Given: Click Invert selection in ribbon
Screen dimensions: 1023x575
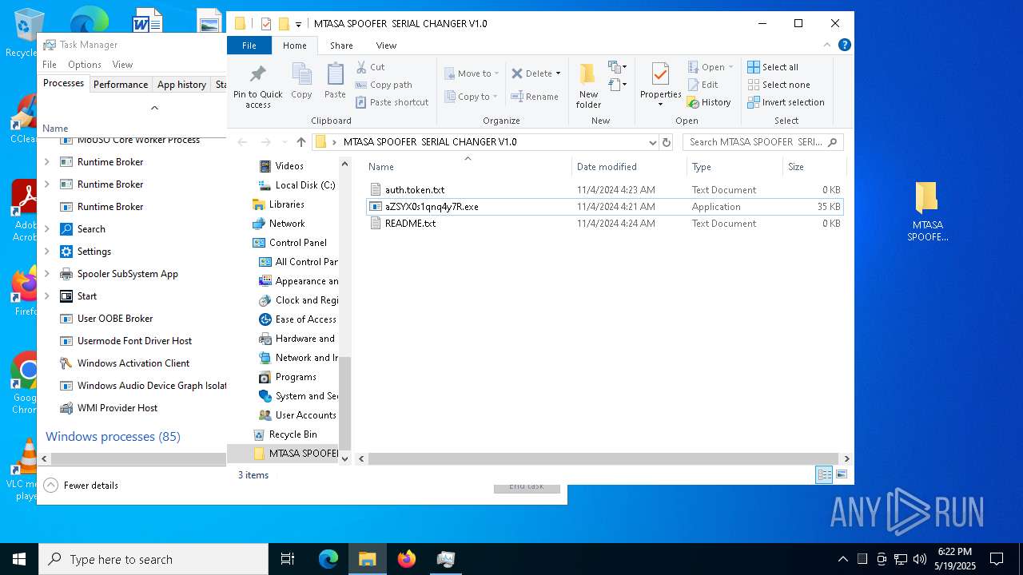Looking at the screenshot, I should [x=786, y=102].
